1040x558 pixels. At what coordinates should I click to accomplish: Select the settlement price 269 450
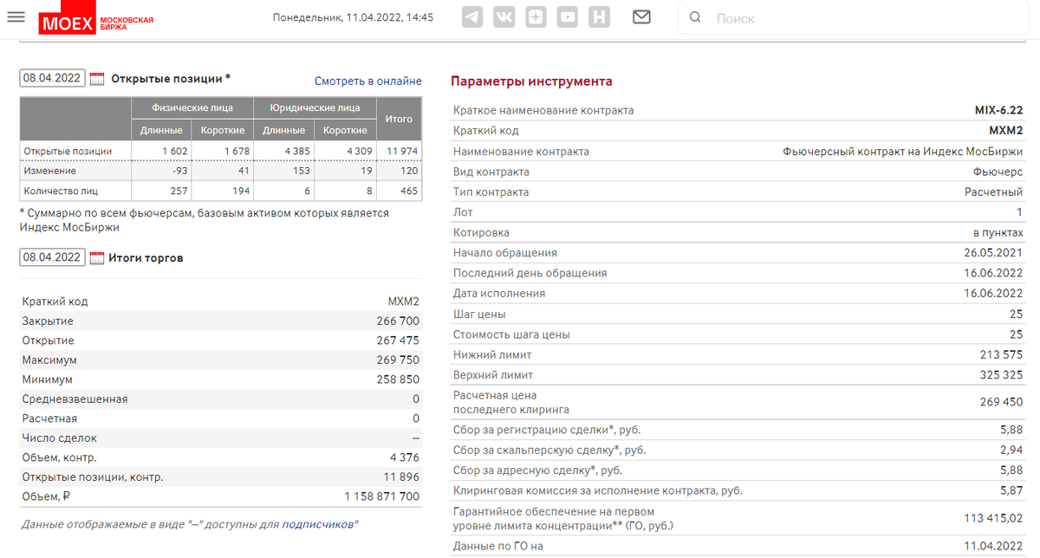tap(1002, 402)
